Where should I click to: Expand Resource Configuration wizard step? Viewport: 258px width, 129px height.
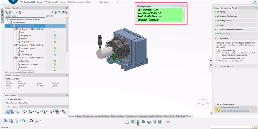click(215, 16)
